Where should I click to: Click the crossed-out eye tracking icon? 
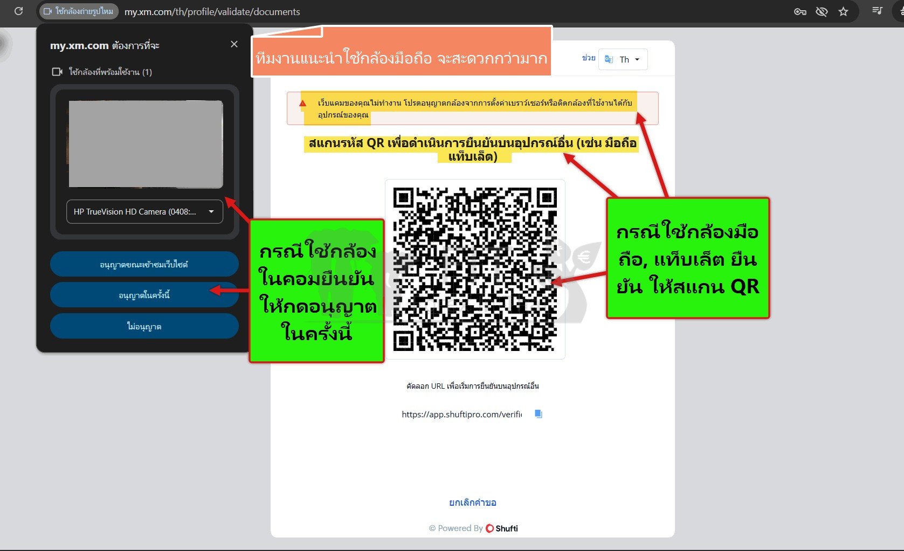tap(822, 11)
